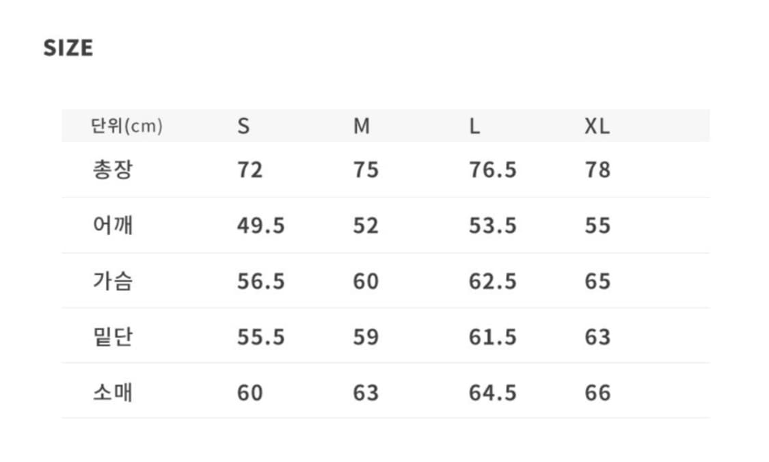
Task: Click the 총장 value 76.5 for size L
Action: pos(492,169)
